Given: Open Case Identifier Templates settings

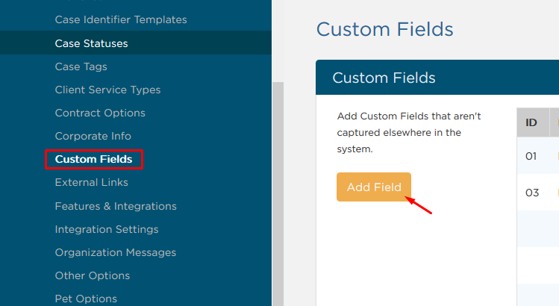Looking at the screenshot, I should (x=121, y=19).
